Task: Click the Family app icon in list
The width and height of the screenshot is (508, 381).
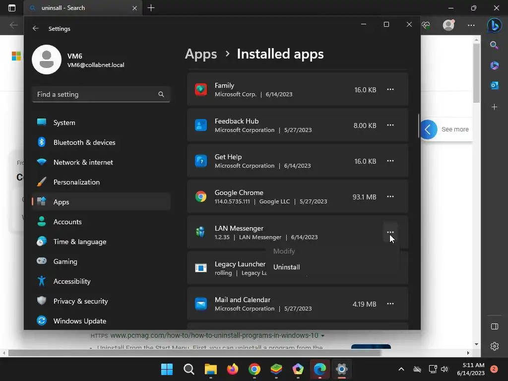Action: 201,89
